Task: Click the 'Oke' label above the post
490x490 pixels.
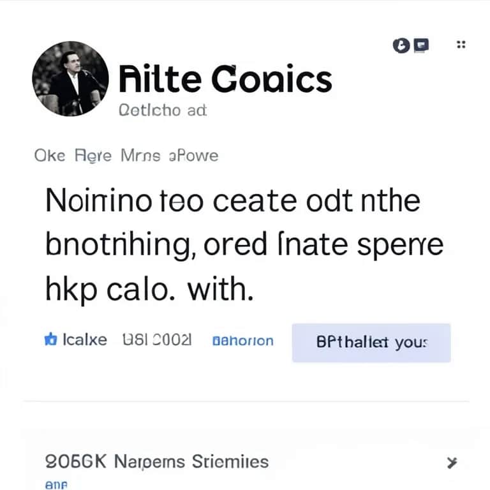Action: tap(49, 156)
